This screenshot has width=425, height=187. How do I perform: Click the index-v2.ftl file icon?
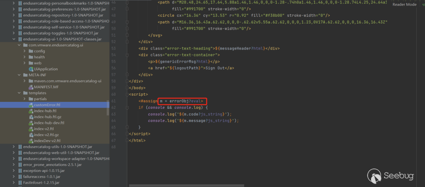[31, 128]
